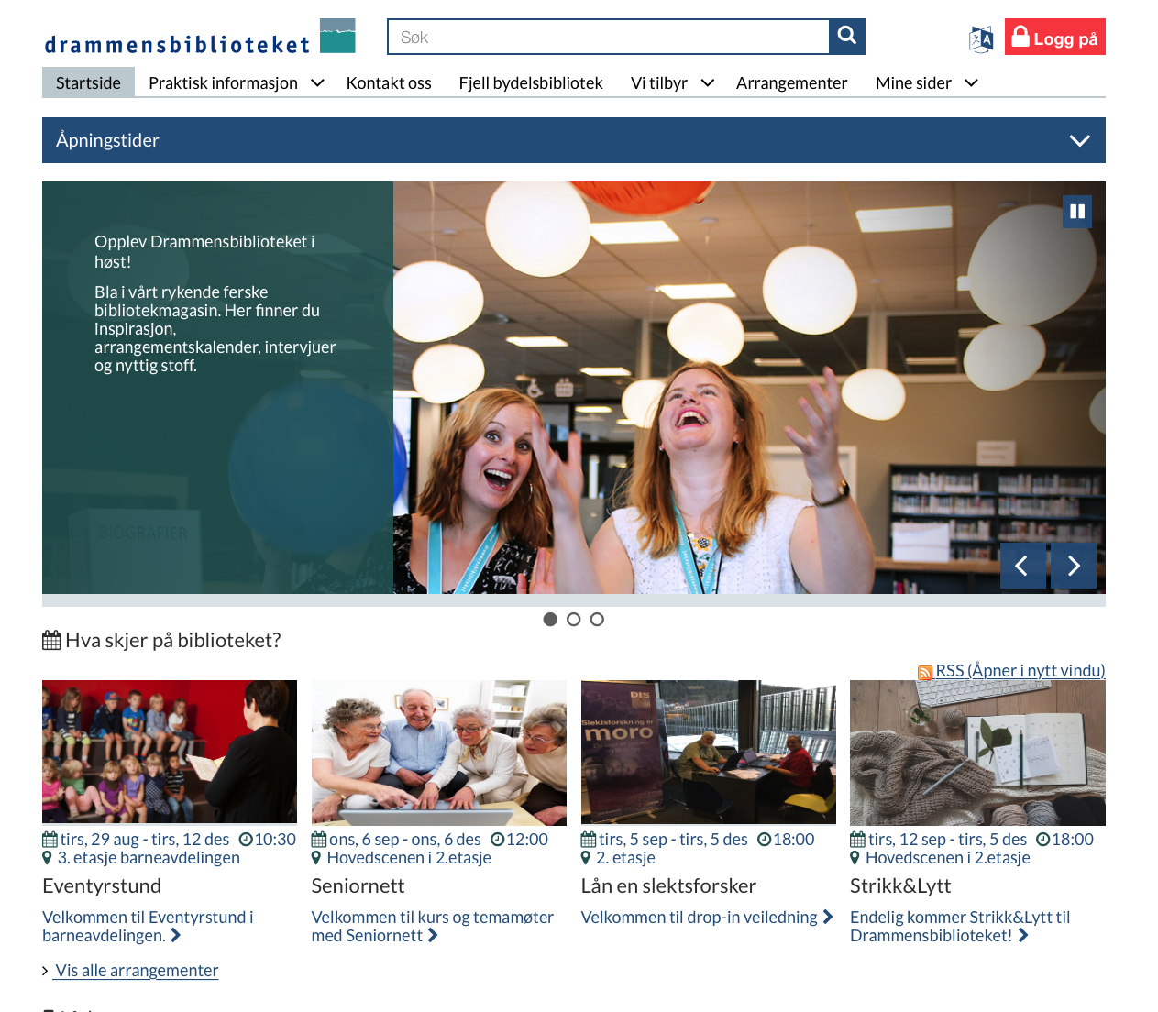This screenshot has width=1158, height=1012.
Task: Follow the Vis alle arrangementer link
Action: 136,971
